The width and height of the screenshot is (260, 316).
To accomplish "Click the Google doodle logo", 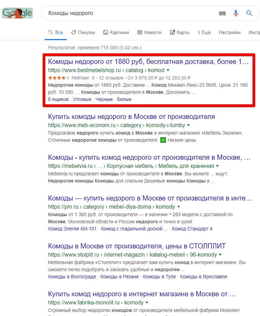I will click(17, 13).
